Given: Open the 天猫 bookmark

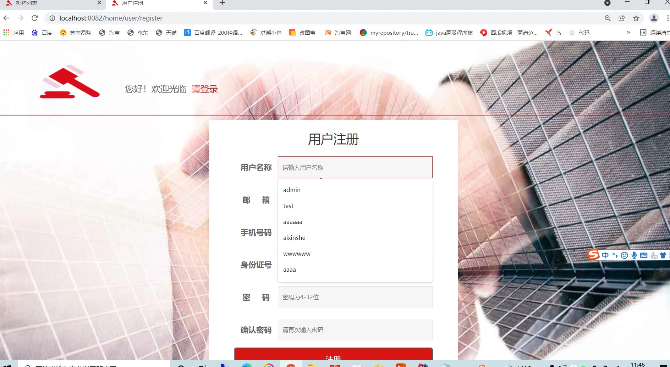Looking at the screenshot, I should [166, 33].
